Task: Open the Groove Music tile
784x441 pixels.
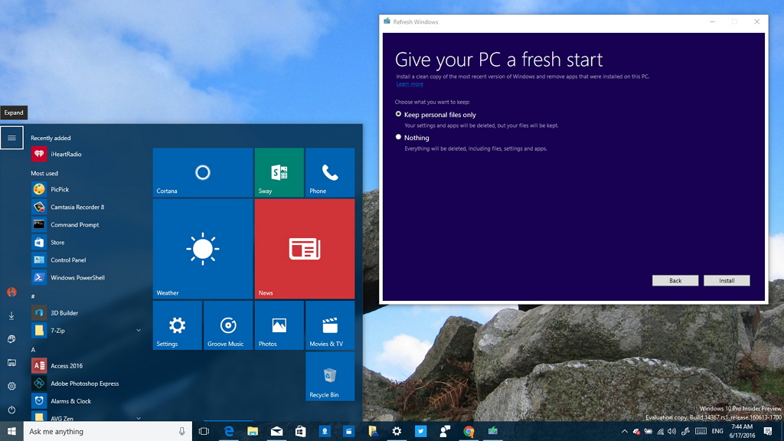Action: [x=228, y=325]
